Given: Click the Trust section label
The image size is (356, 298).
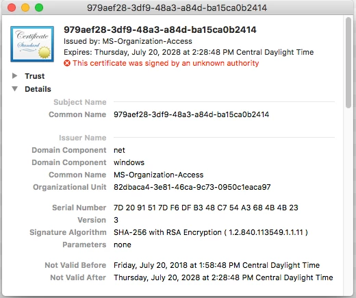Looking at the screenshot, I should tap(35, 76).
